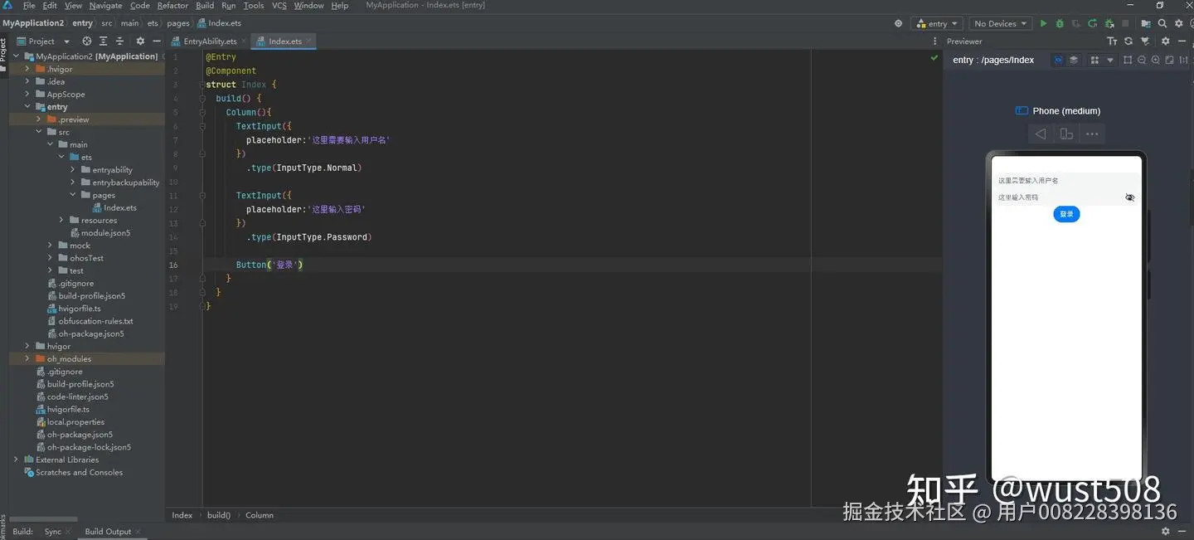Click the Column breadcrumb at editor bottom
1194x540 pixels.
(x=260, y=515)
